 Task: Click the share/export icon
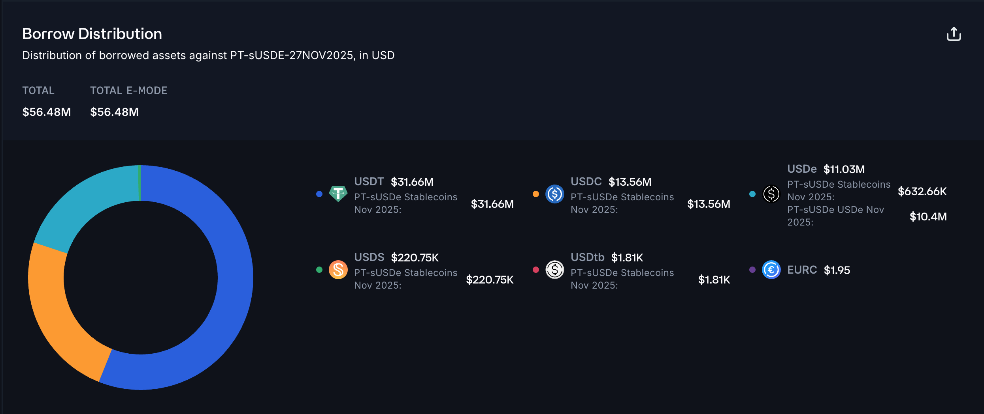[954, 34]
